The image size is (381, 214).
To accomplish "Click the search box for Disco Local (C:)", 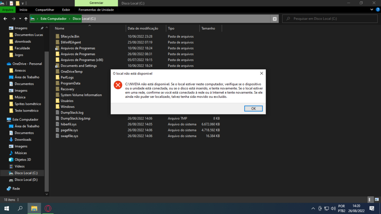I will tap(331, 19).
